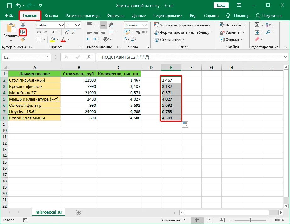This screenshot has height=224, width=290.
Task: Switch to Page Layout view icon
Action: click(x=210, y=220)
